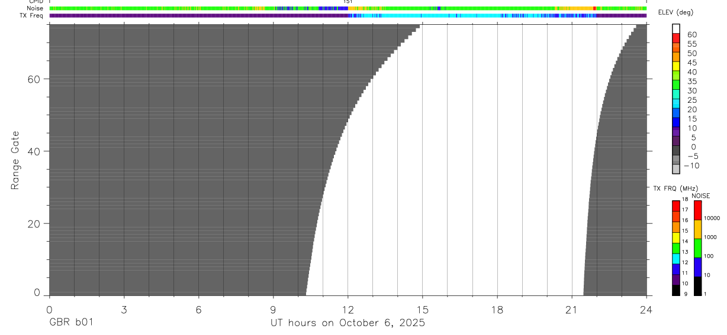The height and width of the screenshot is (335, 727).
Task: Select the cyan segment of TX FRQ bar
Action: point(675,259)
